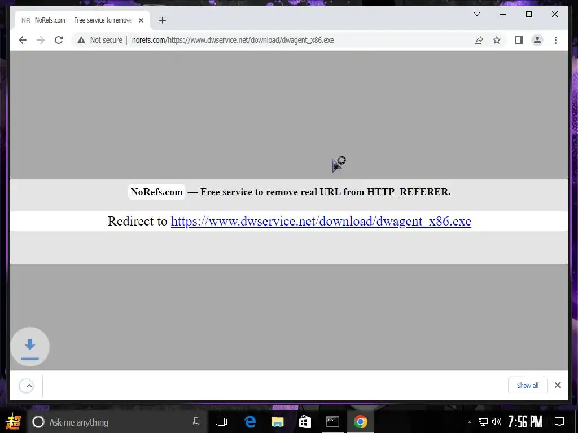
Task: Bookmark this tab with the star icon
Action: pos(497,40)
